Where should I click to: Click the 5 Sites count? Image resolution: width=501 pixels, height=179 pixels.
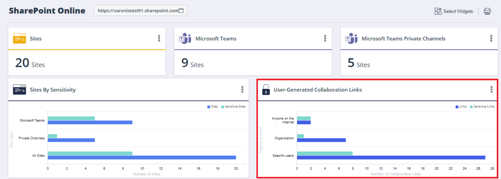tap(359, 63)
